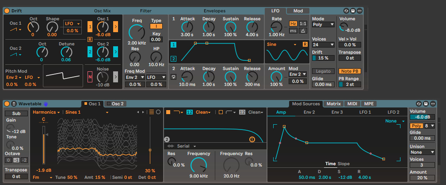Send Osc 1 through filter arrow
This screenshot has height=185, width=446.
coord(116,26)
